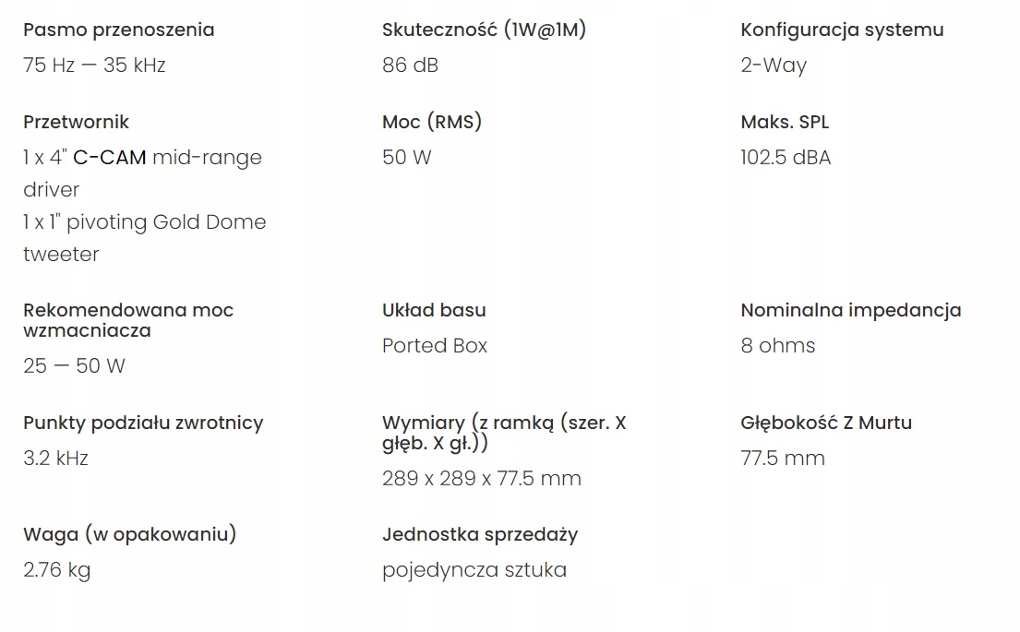
Task: Click the Rekomendowana moc wzmacniacza label
Action: coord(128,320)
